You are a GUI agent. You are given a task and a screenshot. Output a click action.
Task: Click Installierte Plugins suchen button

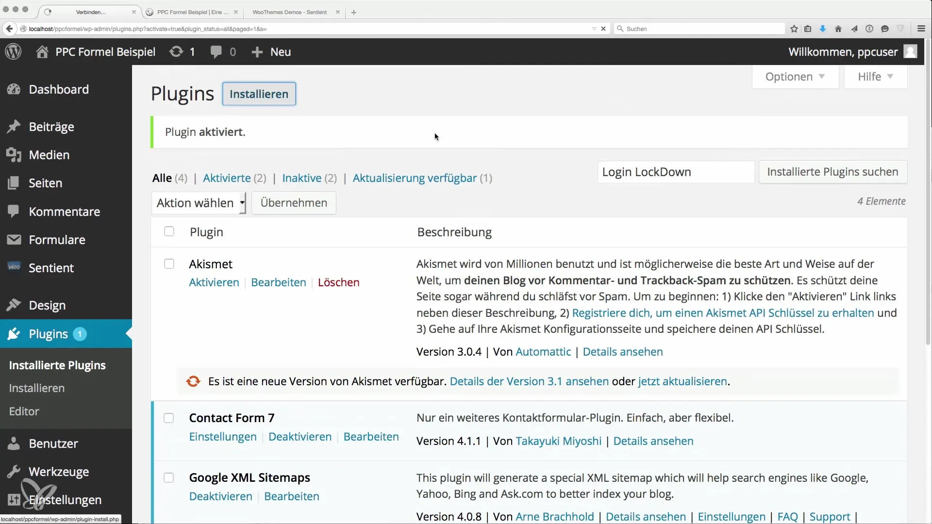tap(832, 172)
